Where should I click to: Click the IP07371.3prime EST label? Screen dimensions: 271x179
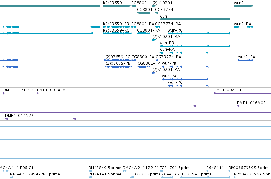tap(145, 174)
